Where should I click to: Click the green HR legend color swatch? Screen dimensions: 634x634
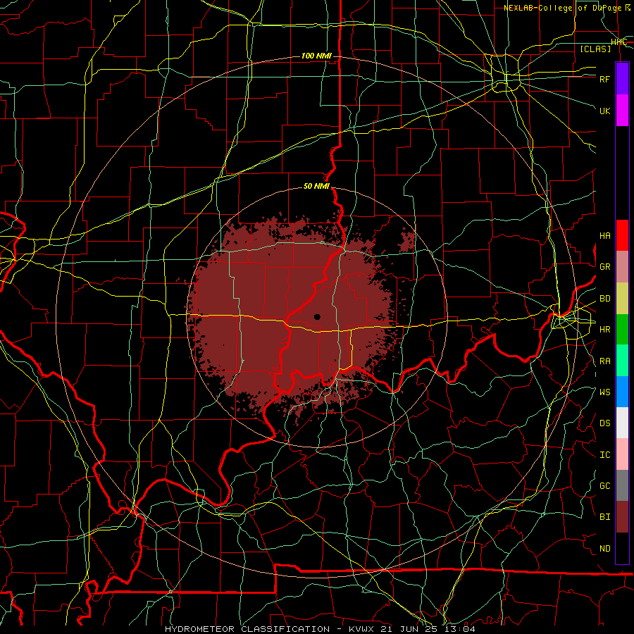tap(622, 330)
